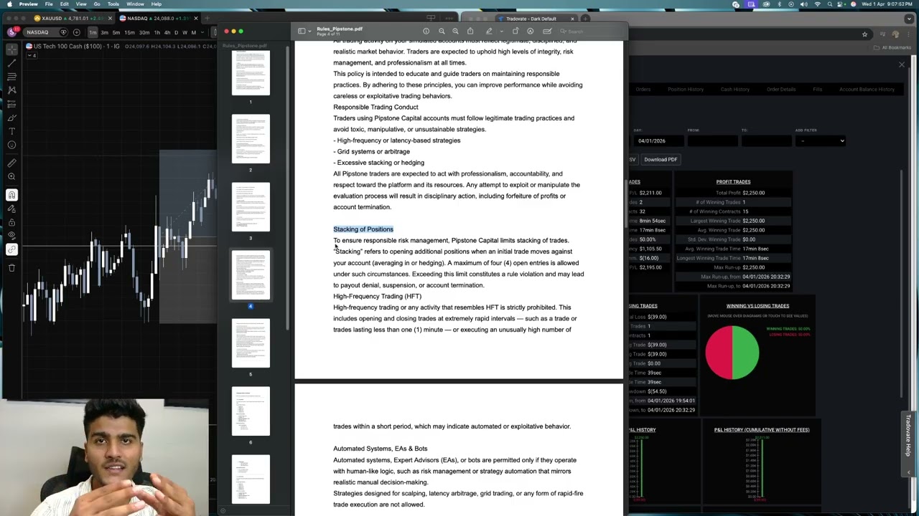Open the Window menu in menu bar

coord(135,4)
